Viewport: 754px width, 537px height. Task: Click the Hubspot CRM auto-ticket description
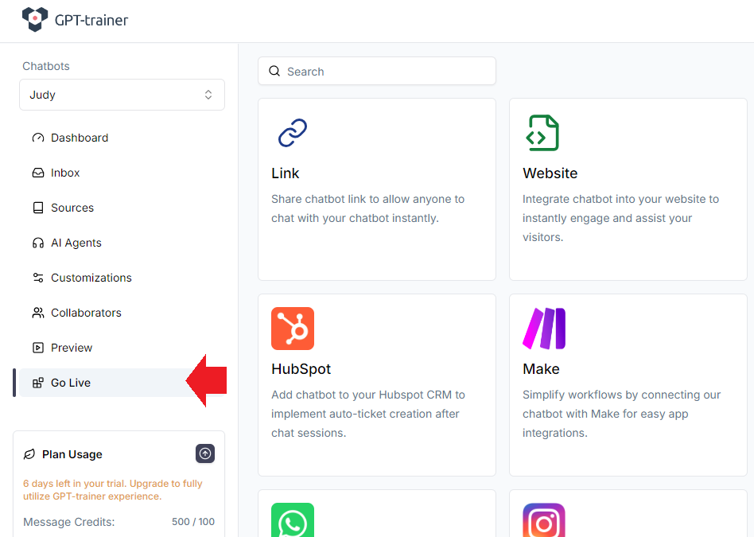368,414
